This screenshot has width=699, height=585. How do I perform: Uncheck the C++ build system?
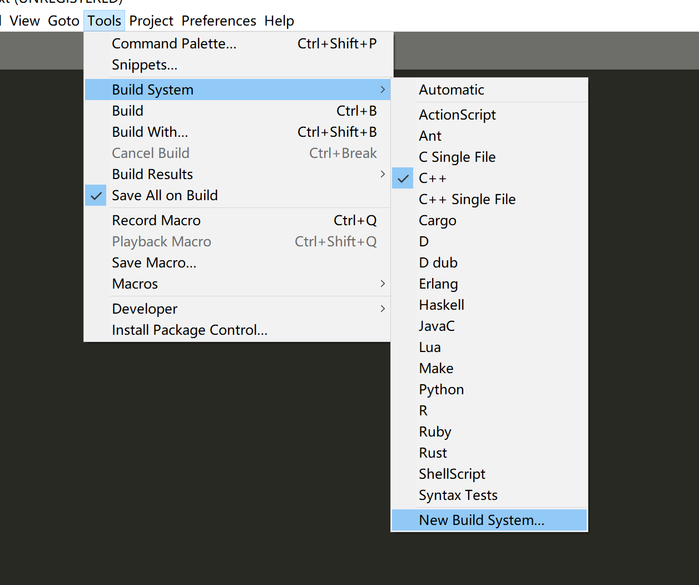[x=432, y=178]
